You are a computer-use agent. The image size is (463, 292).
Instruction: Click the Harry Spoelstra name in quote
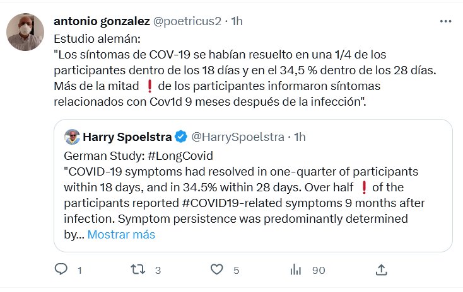point(128,137)
